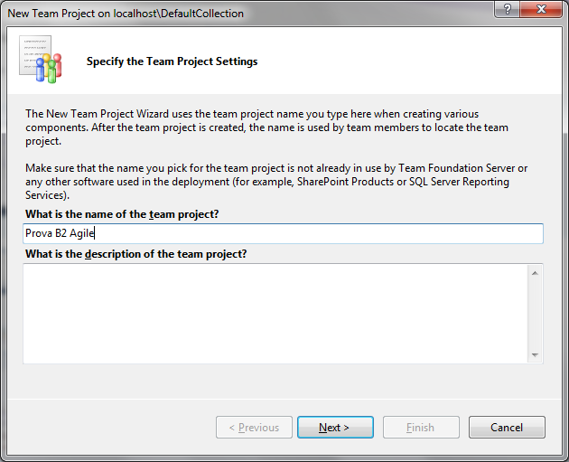Click the disabled Previous button
569x462 pixels.
coord(254,427)
